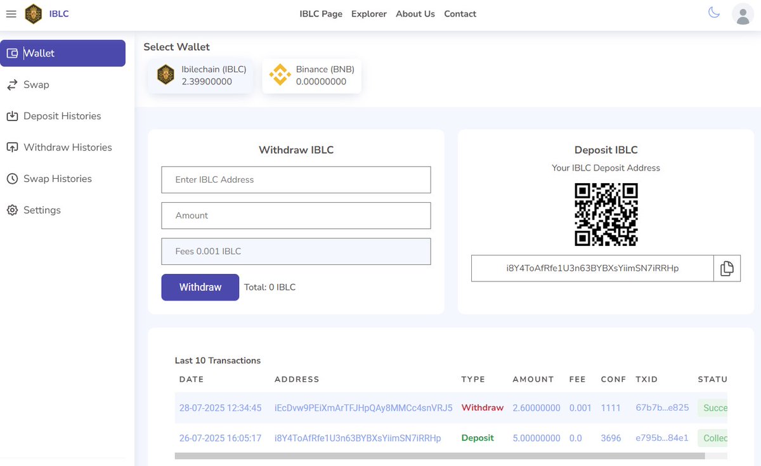The image size is (761, 466).
Task: Open the user profile avatar
Action: click(743, 14)
